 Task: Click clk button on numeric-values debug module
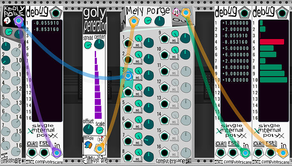(220, 144)
